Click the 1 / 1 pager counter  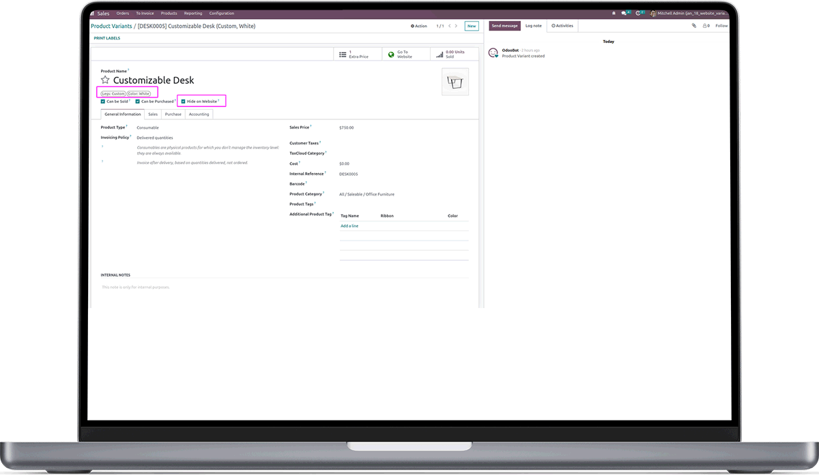click(440, 26)
